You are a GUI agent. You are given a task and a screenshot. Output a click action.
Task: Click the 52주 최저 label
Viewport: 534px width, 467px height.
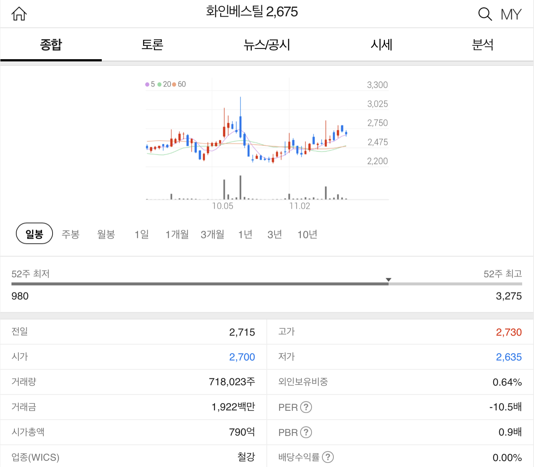(x=30, y=274)
